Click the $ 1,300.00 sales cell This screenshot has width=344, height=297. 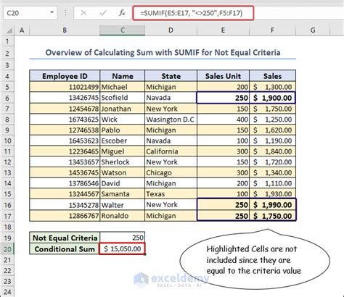272,87
